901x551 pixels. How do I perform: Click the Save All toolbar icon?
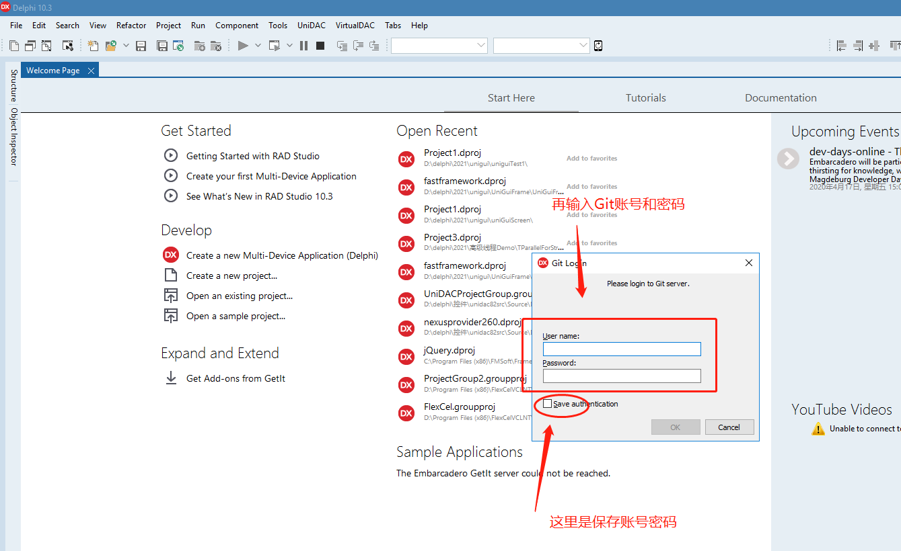click(x=162, y=46)
